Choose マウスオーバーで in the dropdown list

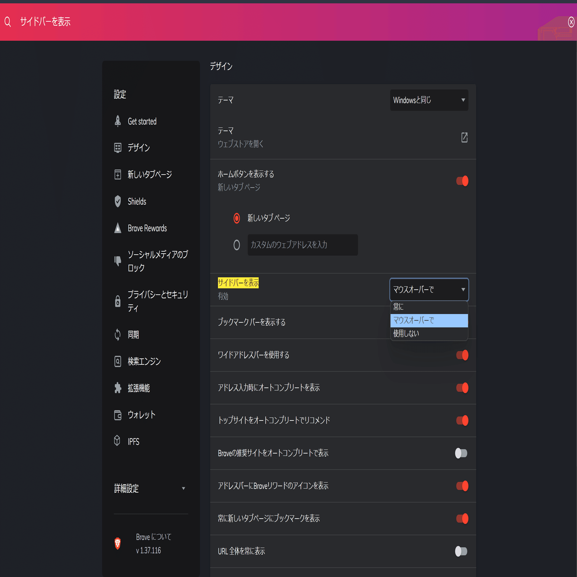click(x=429, y=321)
